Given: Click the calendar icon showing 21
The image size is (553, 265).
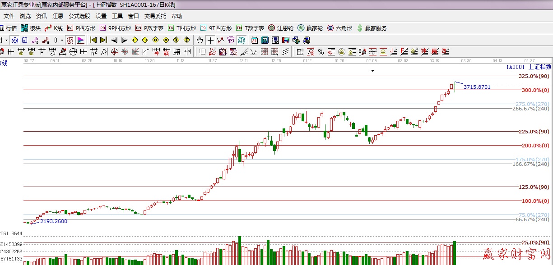Looking at the screenshot, I should (x=255, y=40).
